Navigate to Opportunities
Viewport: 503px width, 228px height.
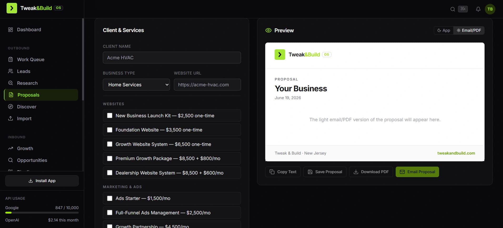click(41, 160)
